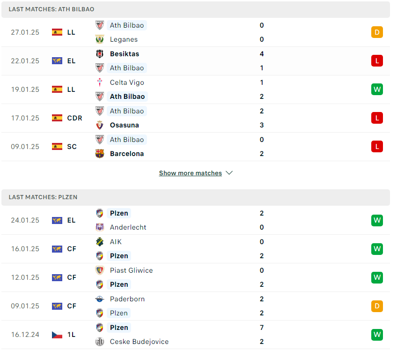This screenshot has width=397, height=351.
Task: Click the draw badge on the Paderborn match
Action: click(377, 306)
